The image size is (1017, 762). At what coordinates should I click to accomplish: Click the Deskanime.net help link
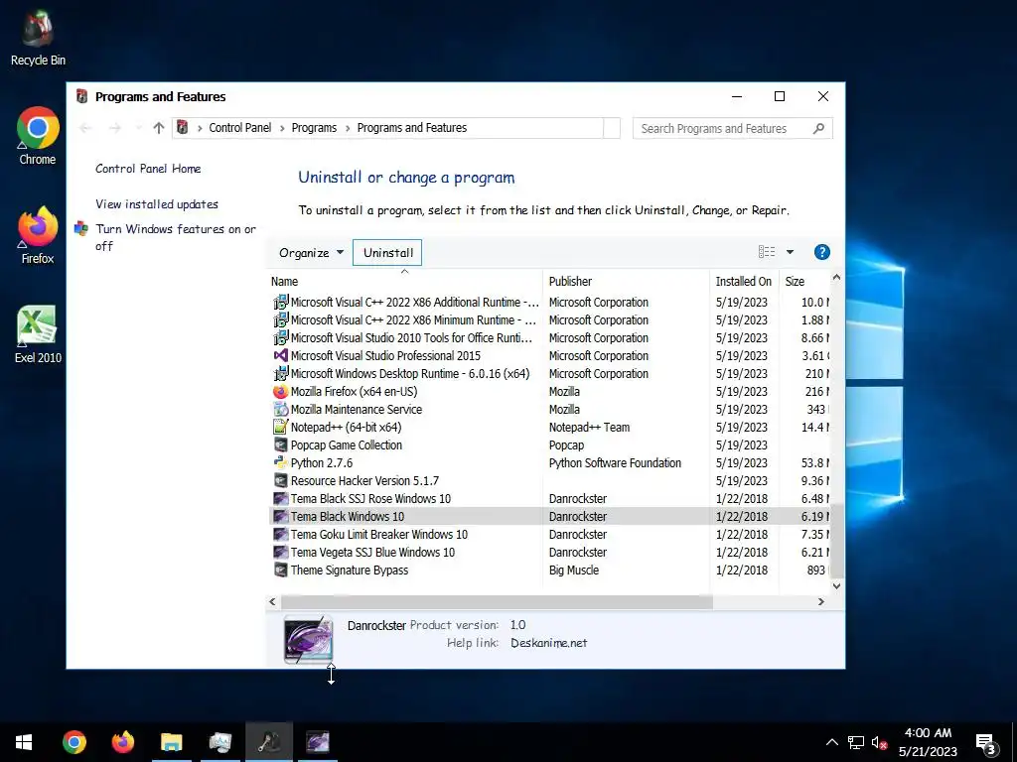(x=548, y=643)
